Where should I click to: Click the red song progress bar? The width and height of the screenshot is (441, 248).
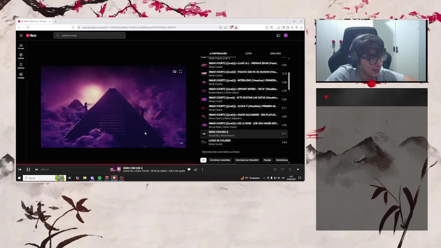coord(160,165)
